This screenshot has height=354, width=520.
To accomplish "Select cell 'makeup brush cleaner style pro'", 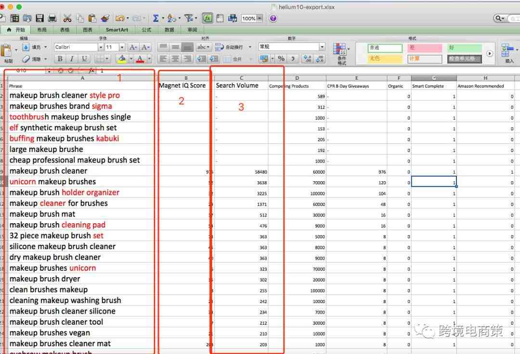I will tap(81, 95).
